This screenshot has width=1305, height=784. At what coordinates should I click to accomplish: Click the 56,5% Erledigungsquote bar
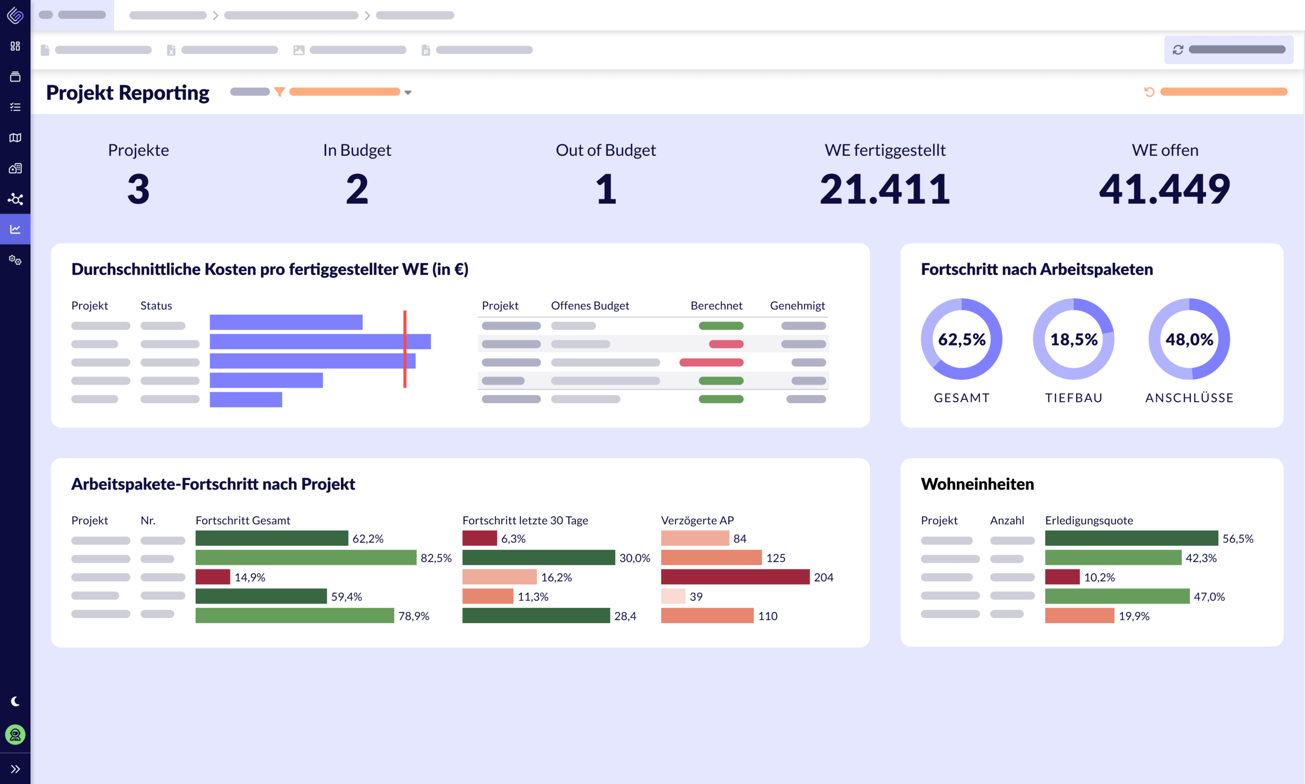click(x=1132, y=538)
